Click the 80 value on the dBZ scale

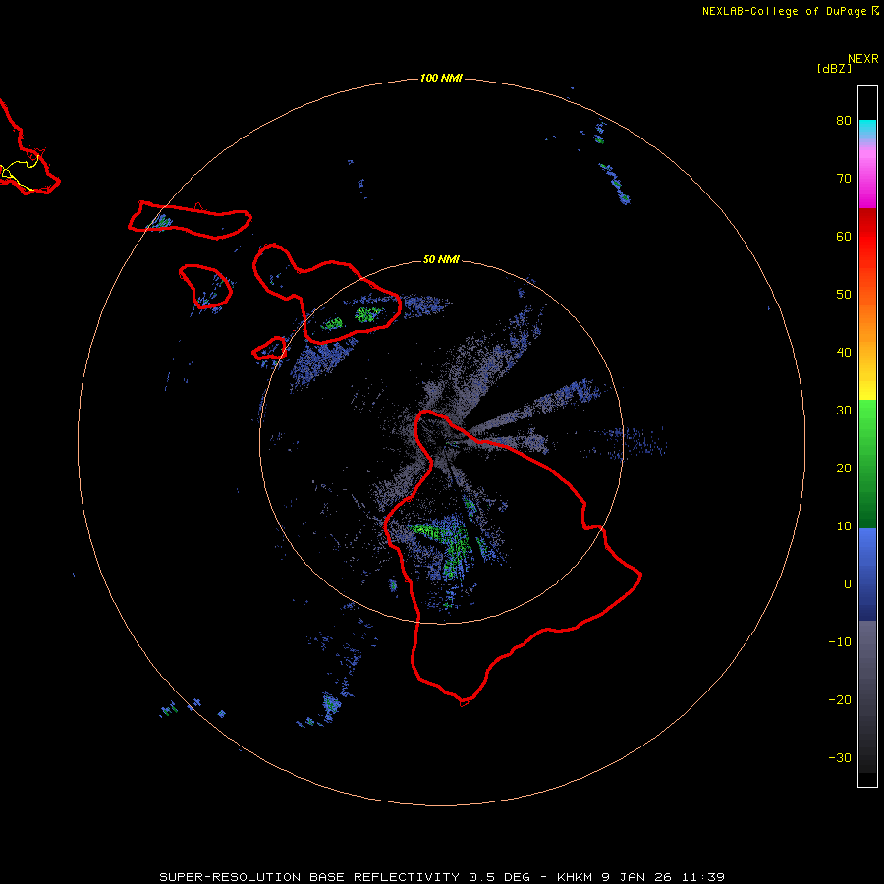[x=844, y=120]
